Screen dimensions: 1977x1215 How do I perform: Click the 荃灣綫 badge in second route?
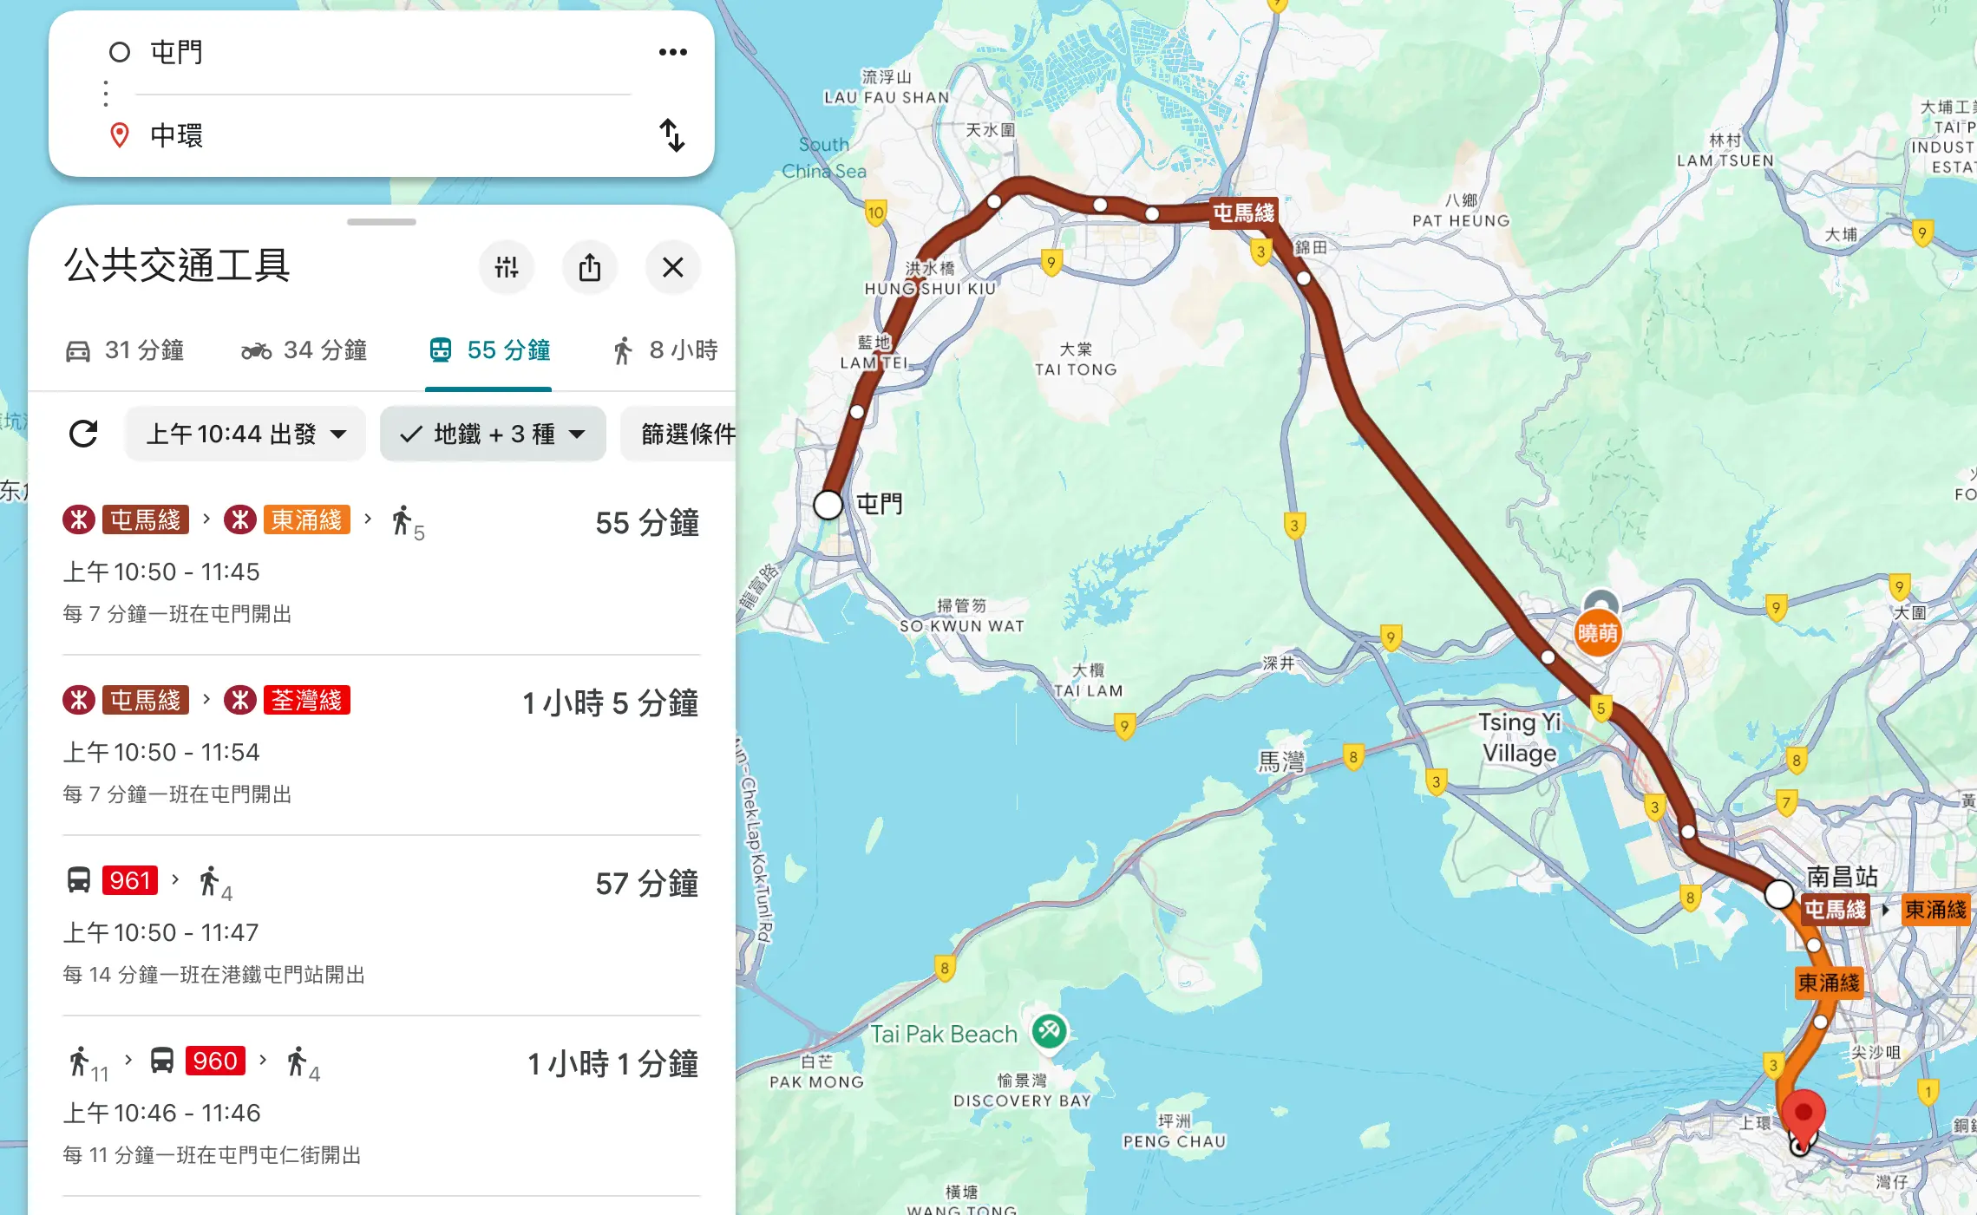[x=307, y=700]
